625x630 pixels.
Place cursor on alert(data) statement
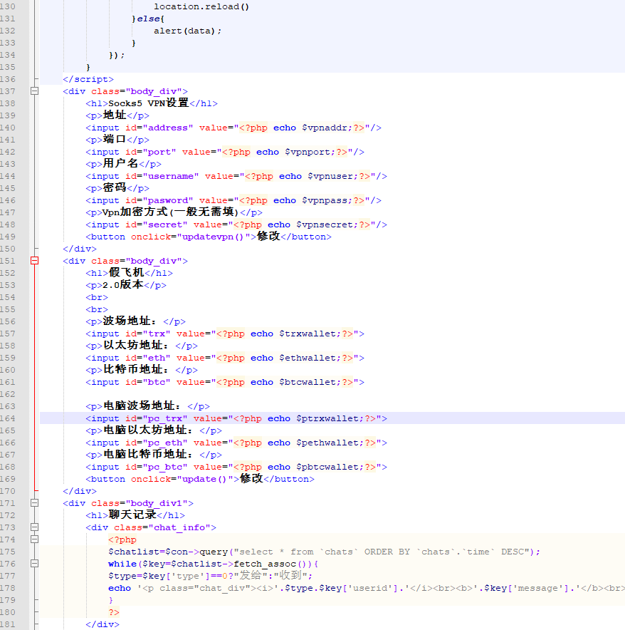[187, 31]
